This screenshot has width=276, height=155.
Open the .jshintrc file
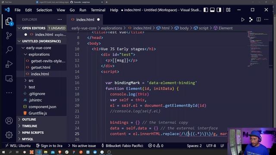[x=42, y=100]
